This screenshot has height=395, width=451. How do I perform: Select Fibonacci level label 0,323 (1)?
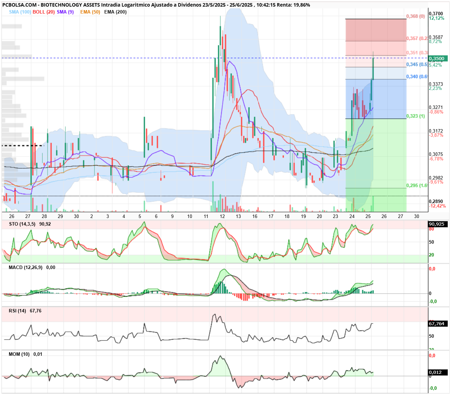coord(416,116)
